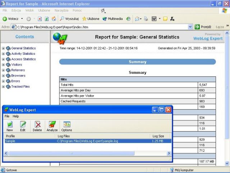Viewport: 230px width, 173px height.
Task: Open the Referrers report link
Action: click(x=18, y=70)
